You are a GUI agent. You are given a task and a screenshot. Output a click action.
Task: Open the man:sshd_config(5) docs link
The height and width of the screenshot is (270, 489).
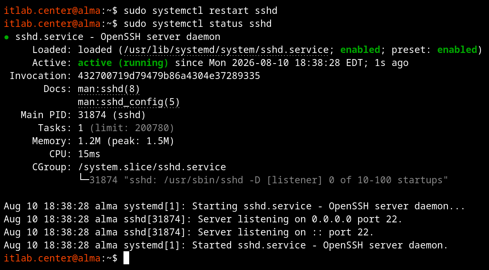point(129,102)
